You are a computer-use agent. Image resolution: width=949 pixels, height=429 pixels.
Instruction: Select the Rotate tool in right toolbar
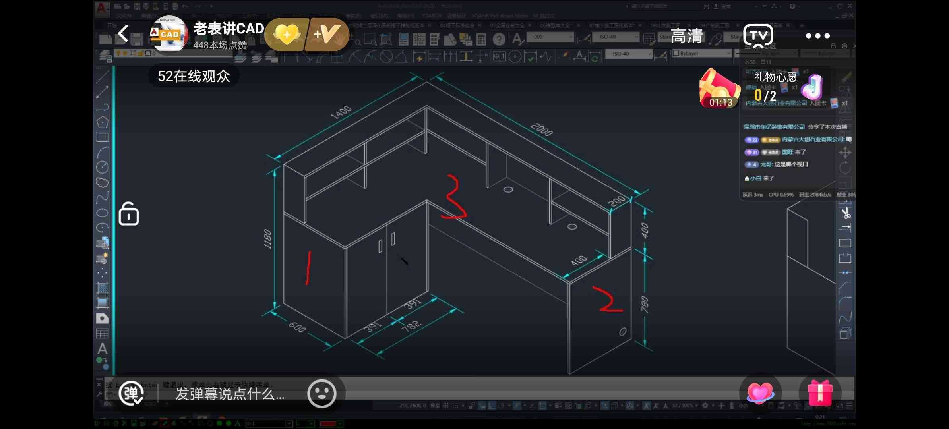point(845,167)
